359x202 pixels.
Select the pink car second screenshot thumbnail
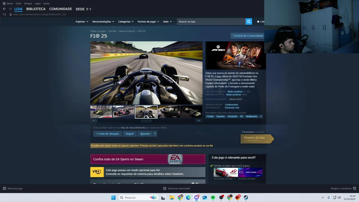pos(124,112)
